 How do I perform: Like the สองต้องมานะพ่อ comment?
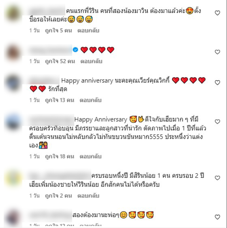pyautogui.click(x=217, y=217)
